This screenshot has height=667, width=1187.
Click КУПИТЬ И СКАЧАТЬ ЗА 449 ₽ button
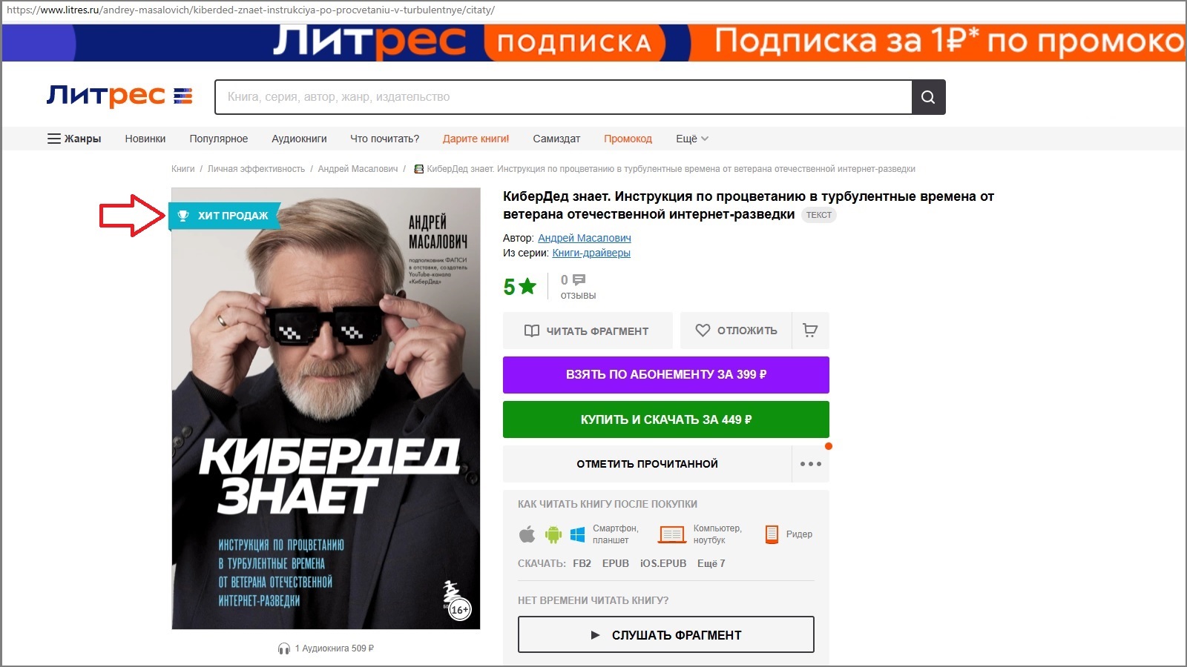[666, 419]
